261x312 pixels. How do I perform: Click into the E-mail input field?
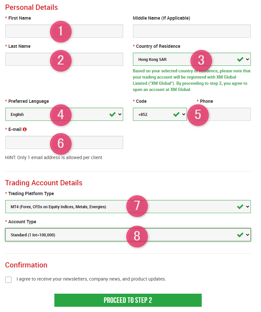[64, 142]
